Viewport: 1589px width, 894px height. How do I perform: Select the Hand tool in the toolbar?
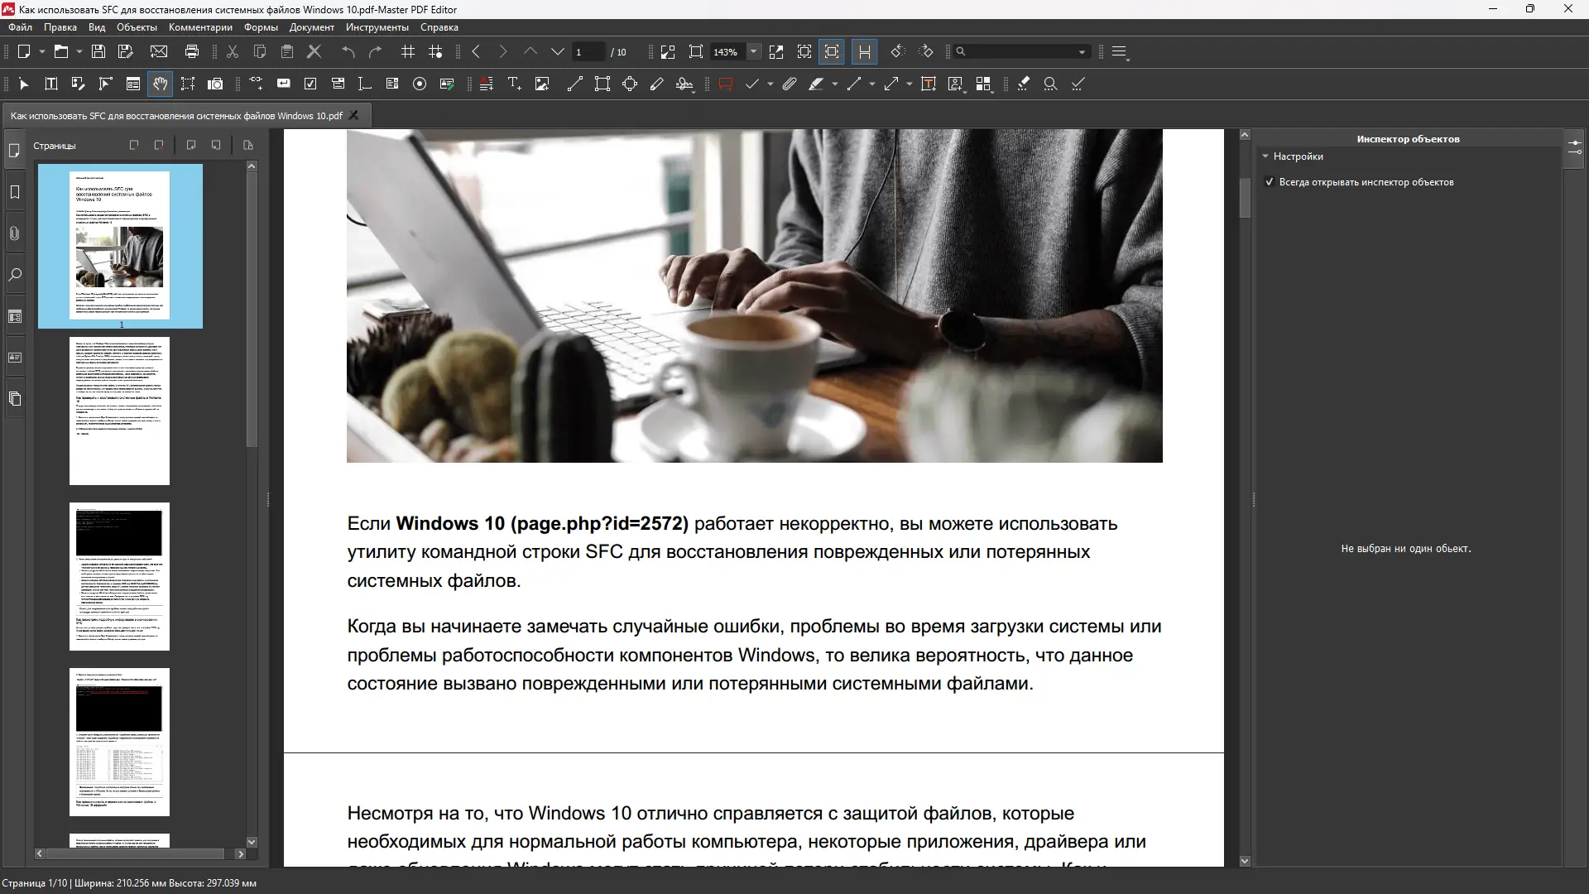pyautogui.click(x=161, y=84)
